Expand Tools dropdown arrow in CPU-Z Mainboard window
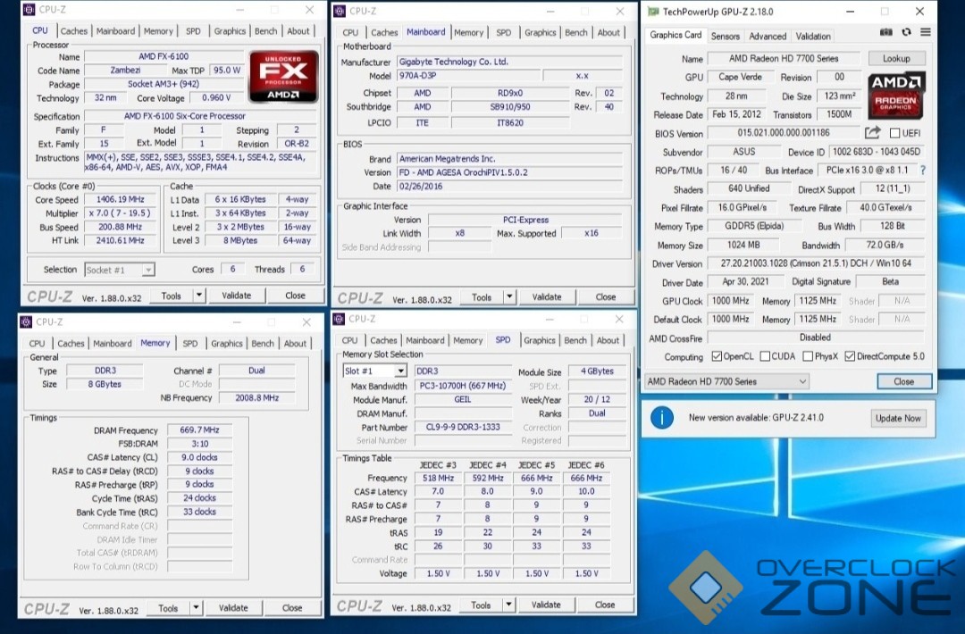The height and width of the screenshot is (634, 965). [x=509, y=297]
